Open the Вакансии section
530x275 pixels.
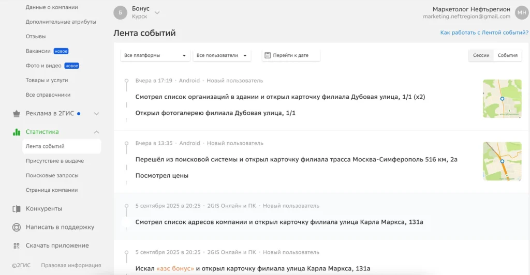click(38, 51)
